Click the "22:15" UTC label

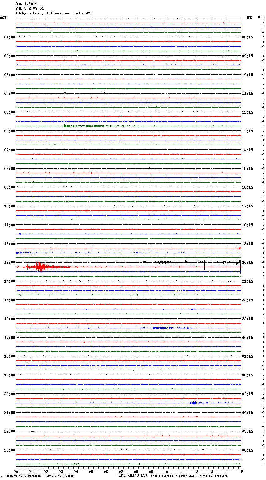tap(248, 300)
